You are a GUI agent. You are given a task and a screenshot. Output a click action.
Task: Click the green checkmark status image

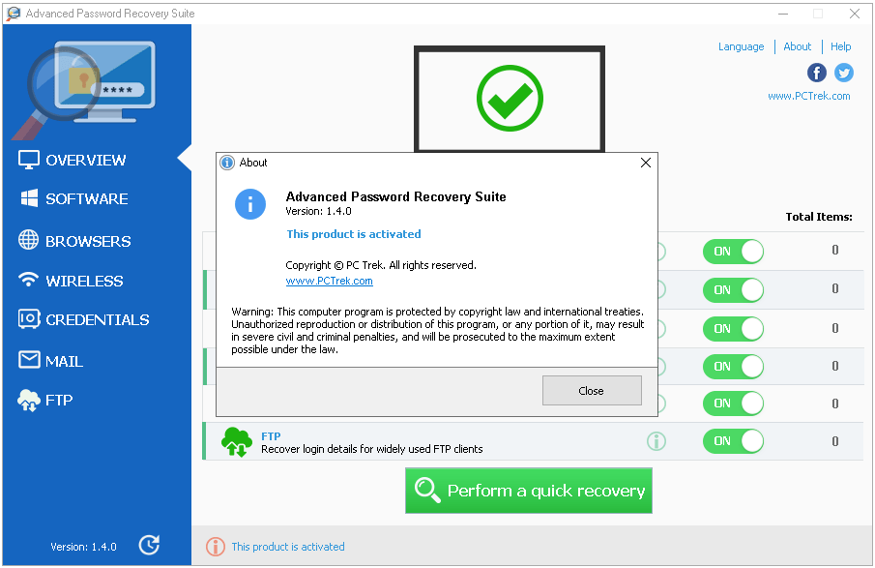[x=510, y=99]
